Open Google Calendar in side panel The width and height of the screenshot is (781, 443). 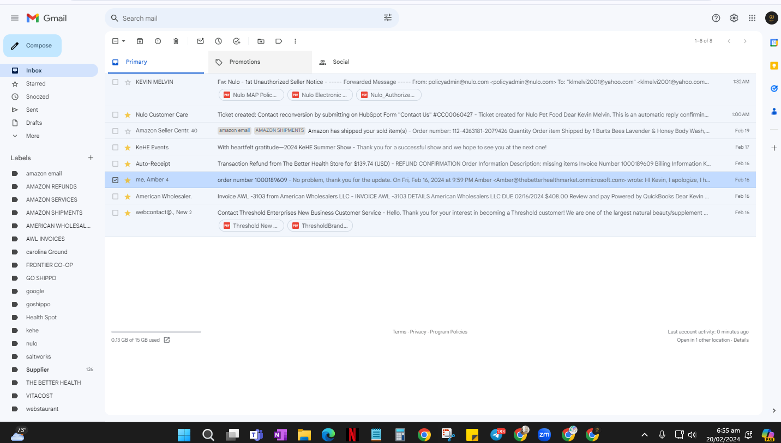pos(774,43)
